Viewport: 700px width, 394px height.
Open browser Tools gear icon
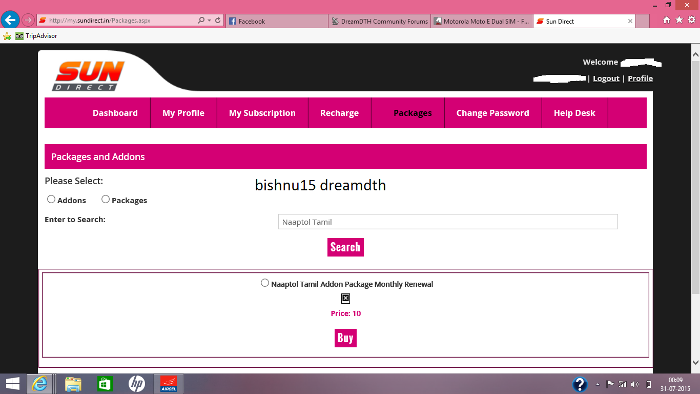tap(691, 20)
